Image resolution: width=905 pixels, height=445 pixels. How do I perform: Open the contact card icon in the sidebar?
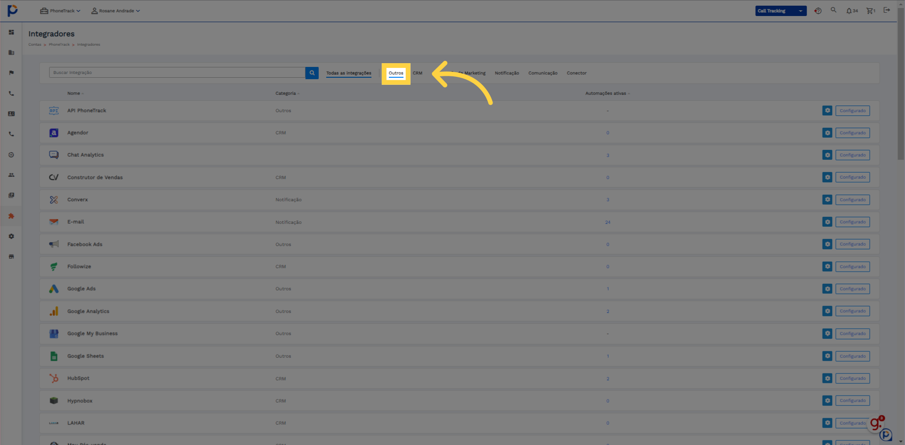(11, 114)
